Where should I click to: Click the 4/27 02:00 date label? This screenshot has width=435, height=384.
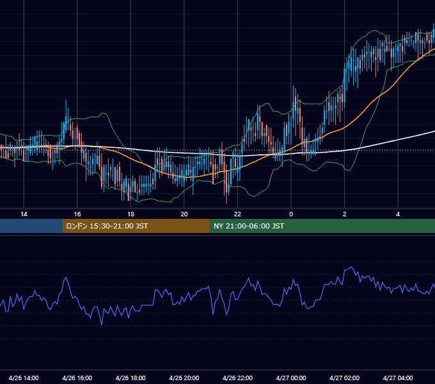(345, 378)
